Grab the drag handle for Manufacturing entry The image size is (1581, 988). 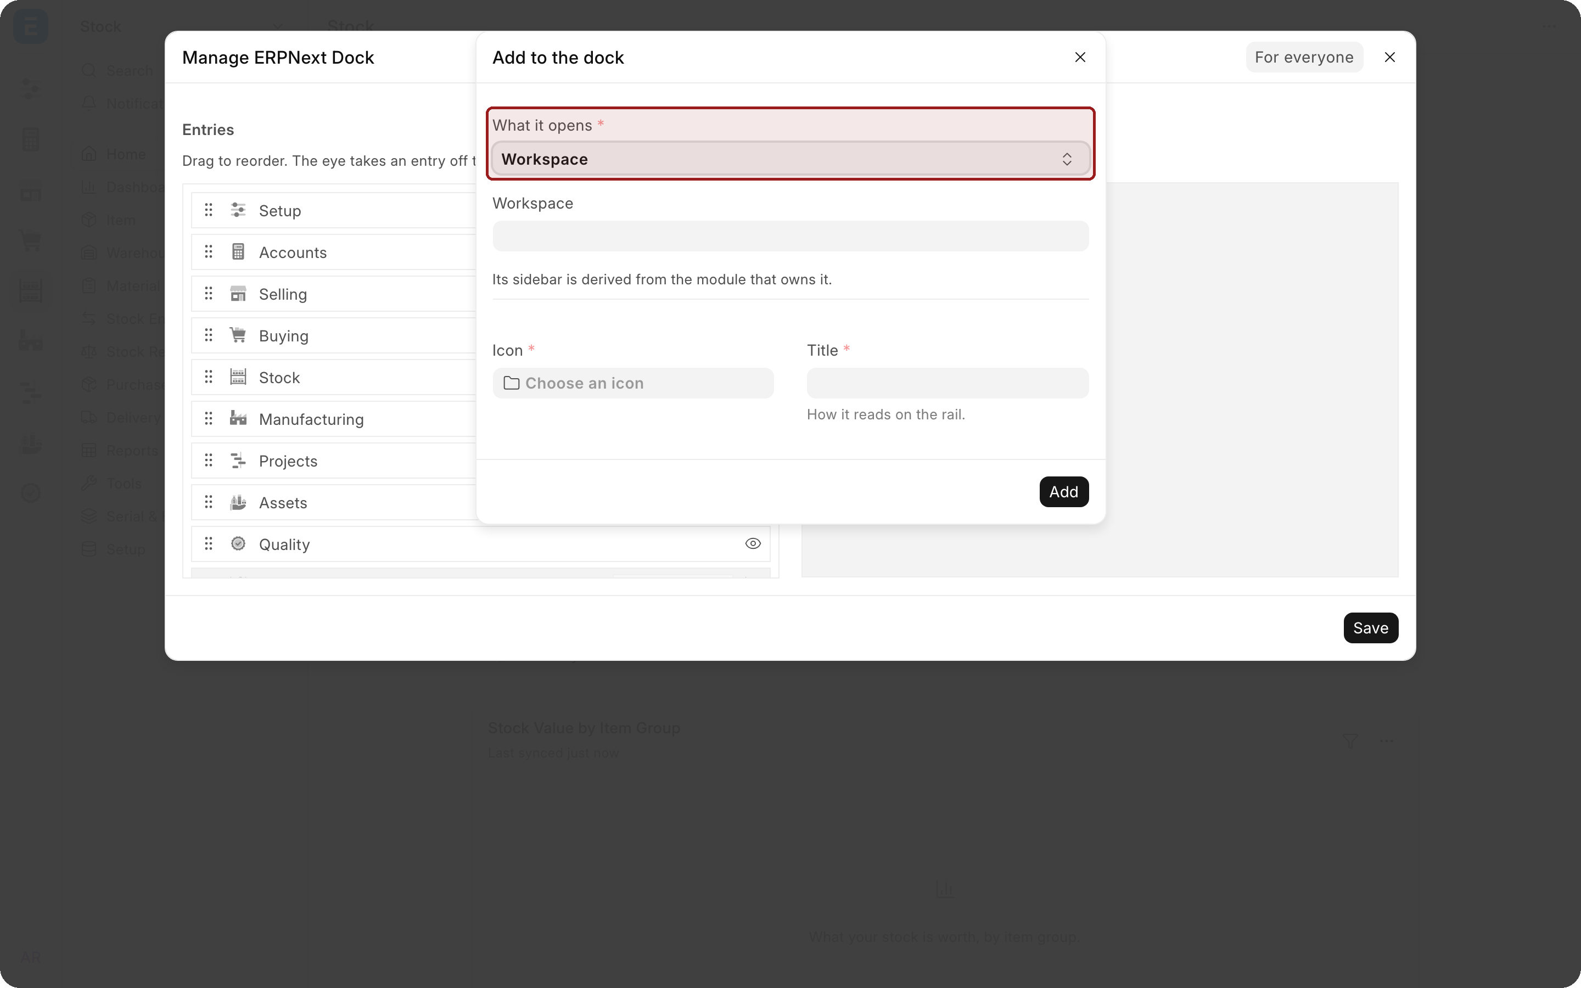[x=209, y=418]
